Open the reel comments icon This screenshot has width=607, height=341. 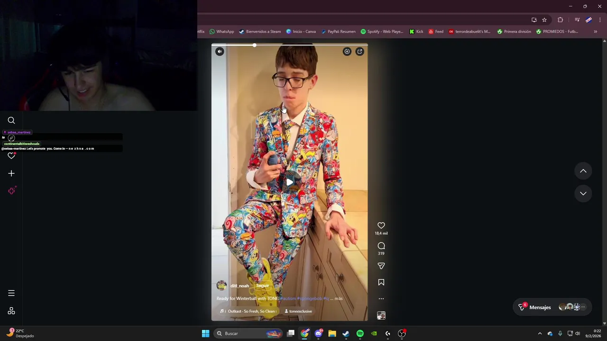point(381,246)
